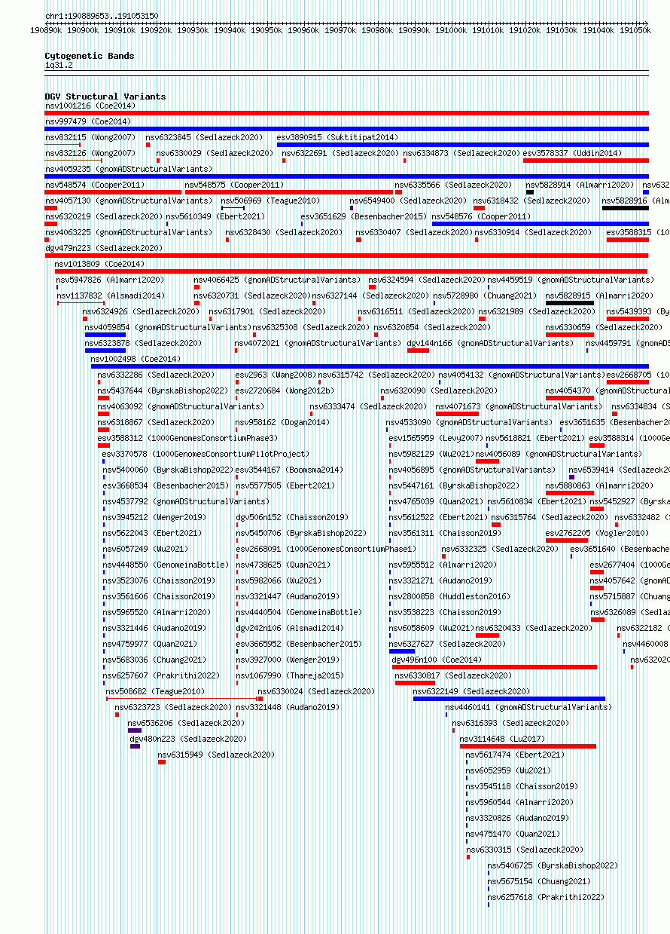Select nsv5828914 (Almarri2020) label

coord(580,185)
